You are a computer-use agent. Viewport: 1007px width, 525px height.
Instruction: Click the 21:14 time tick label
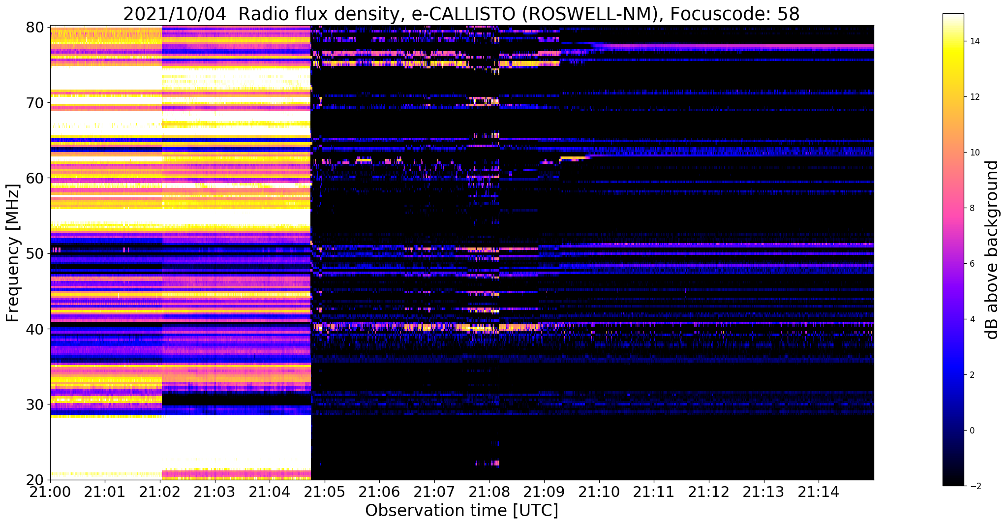(819, 491)
